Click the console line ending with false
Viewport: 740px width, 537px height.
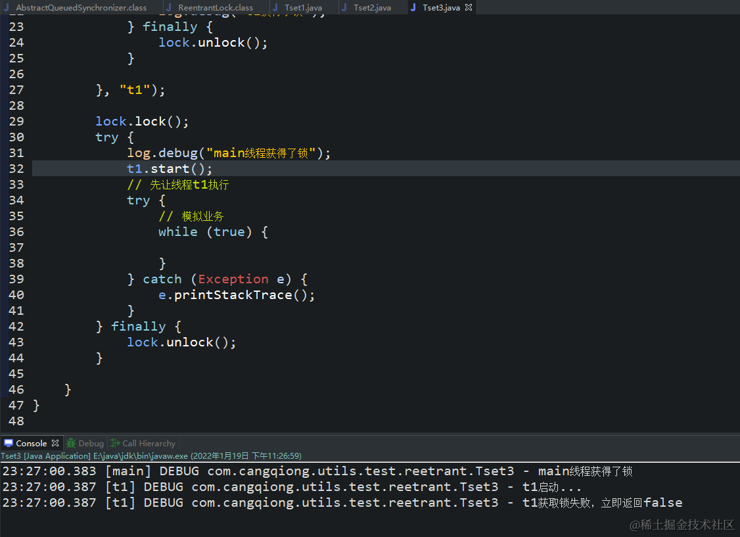[342, 503]
